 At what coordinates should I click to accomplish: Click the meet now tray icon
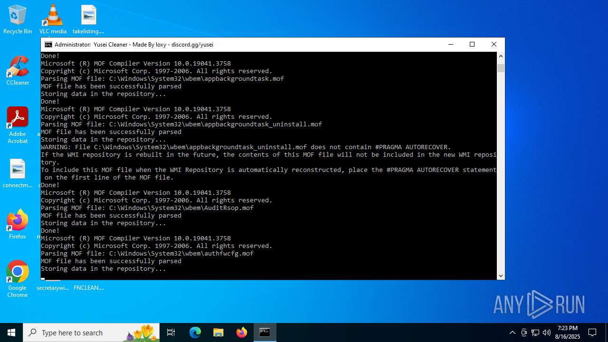524,332
